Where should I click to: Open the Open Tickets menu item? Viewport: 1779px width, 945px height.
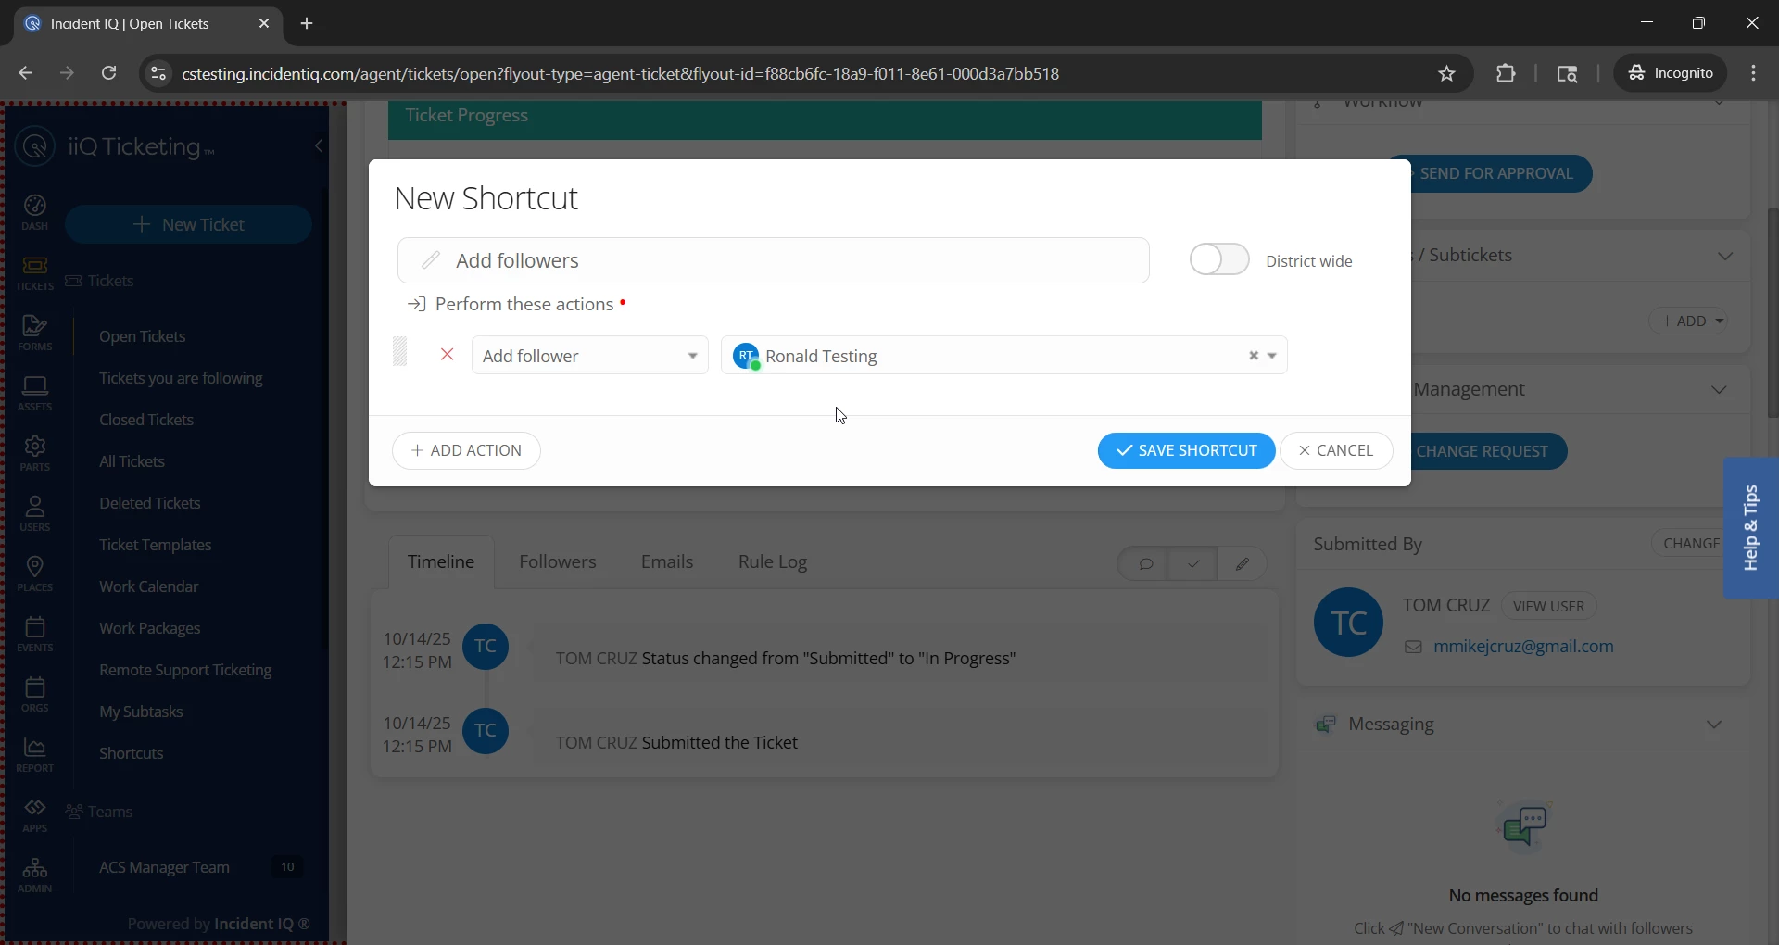click(x=143, y=336)
